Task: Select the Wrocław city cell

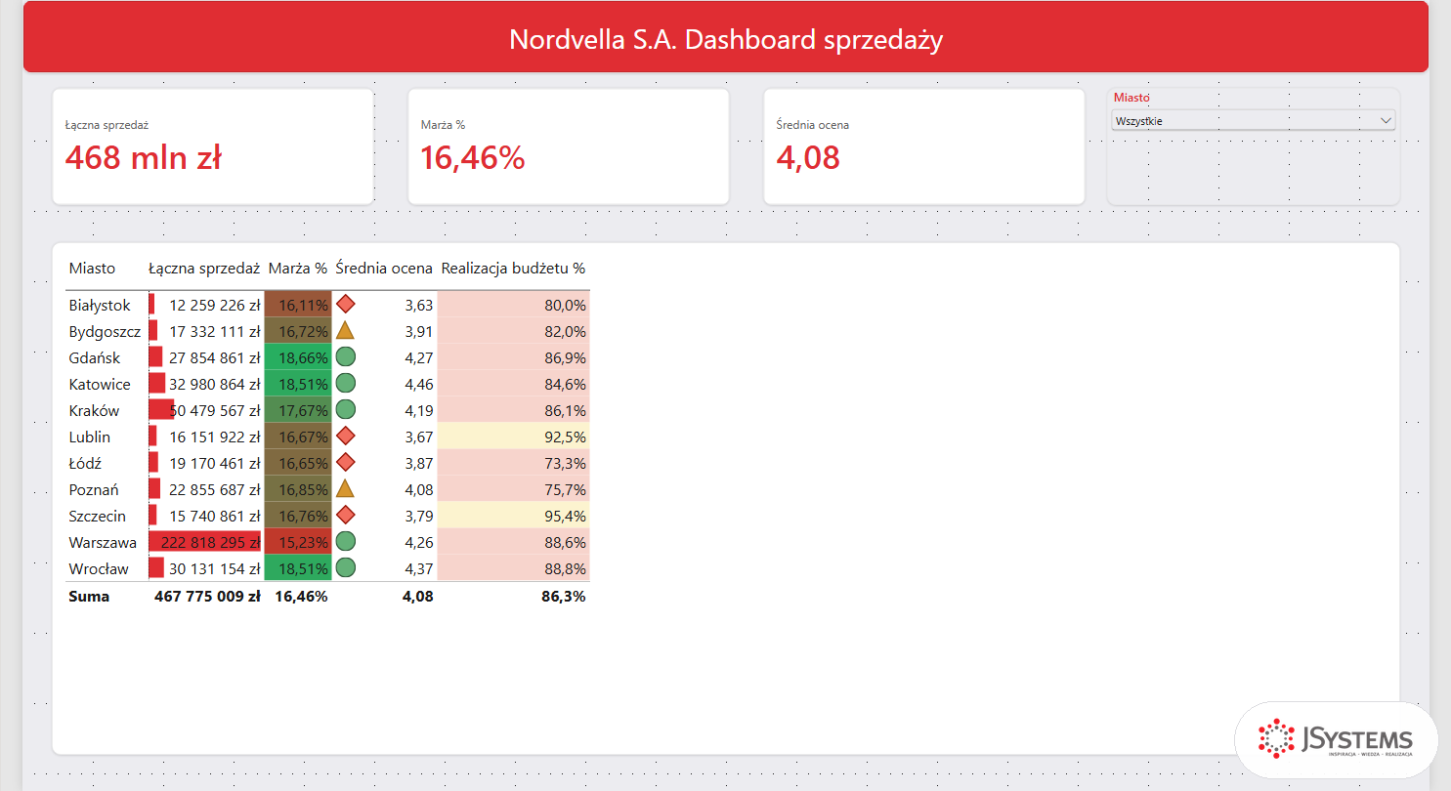Action: coord(99,569)
